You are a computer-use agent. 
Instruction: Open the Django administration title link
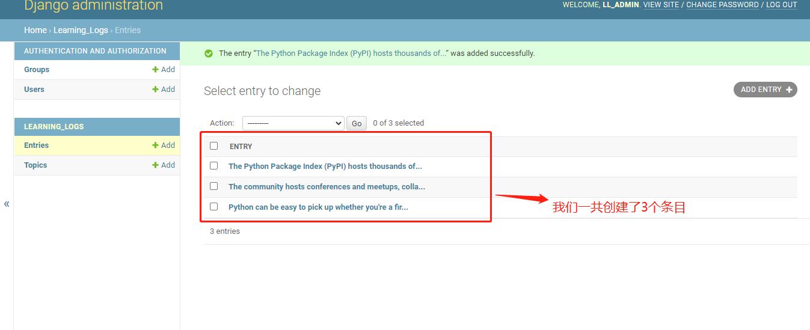93,6
